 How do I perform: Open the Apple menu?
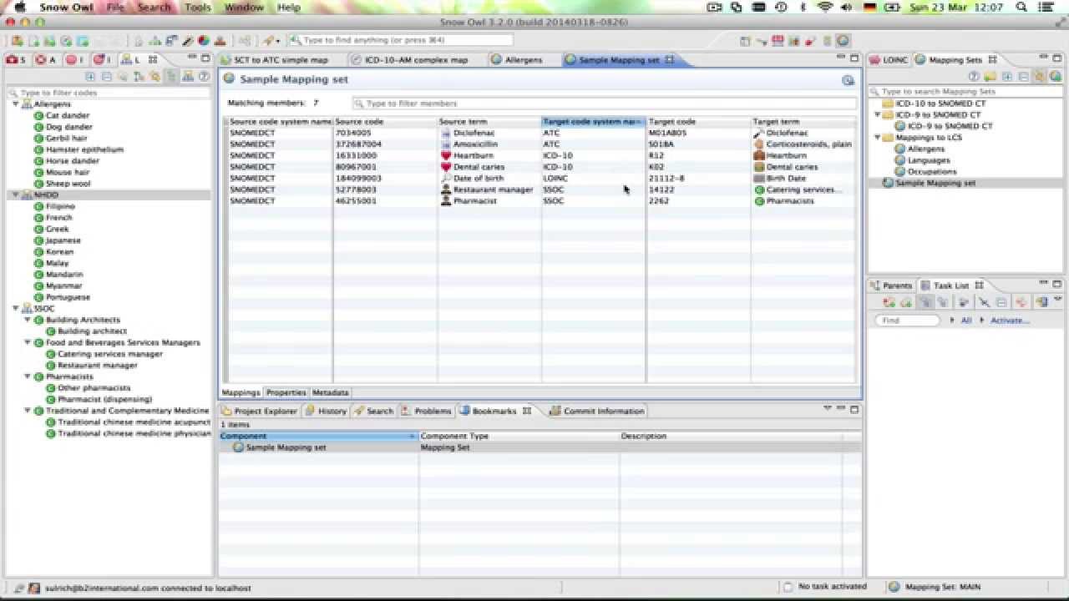point(20,7)
